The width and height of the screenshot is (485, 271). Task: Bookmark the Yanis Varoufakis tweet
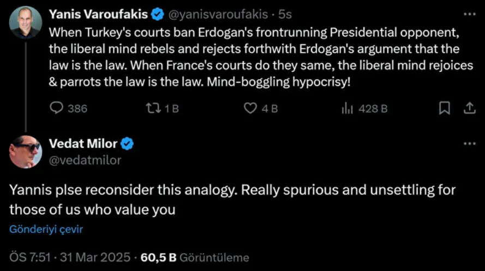(x=445, y=108)
